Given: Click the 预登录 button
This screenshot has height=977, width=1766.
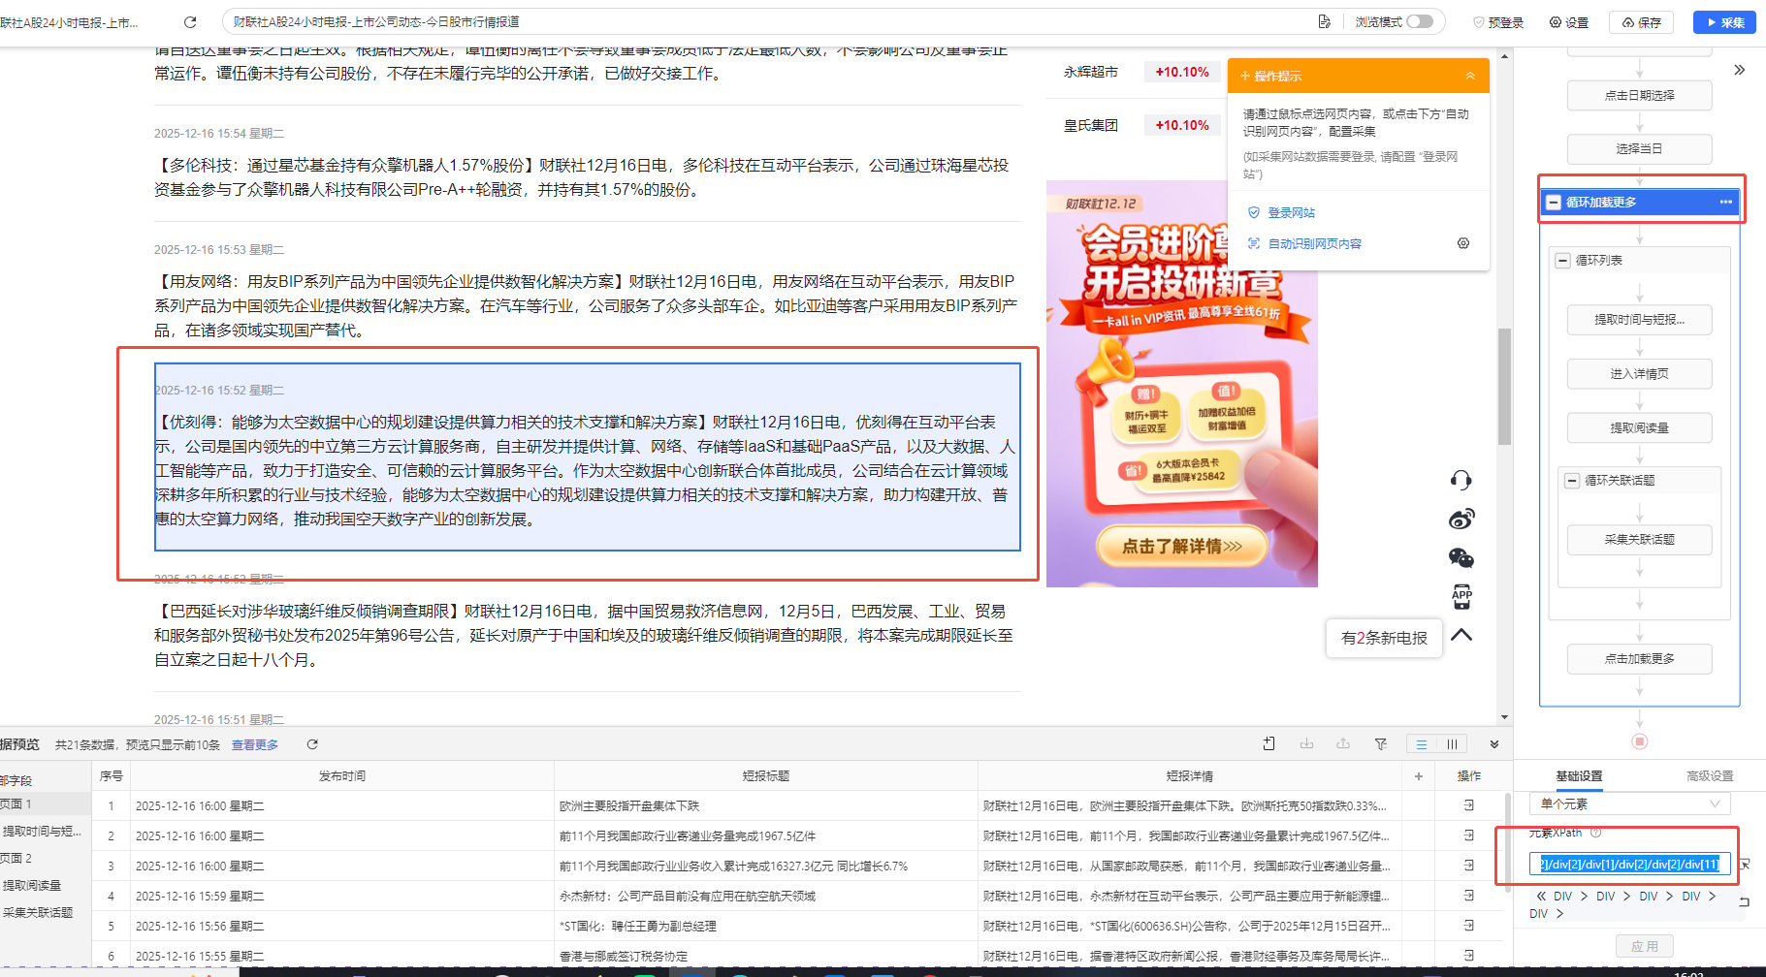Looking at the screenshot, I should point(1498,22).
